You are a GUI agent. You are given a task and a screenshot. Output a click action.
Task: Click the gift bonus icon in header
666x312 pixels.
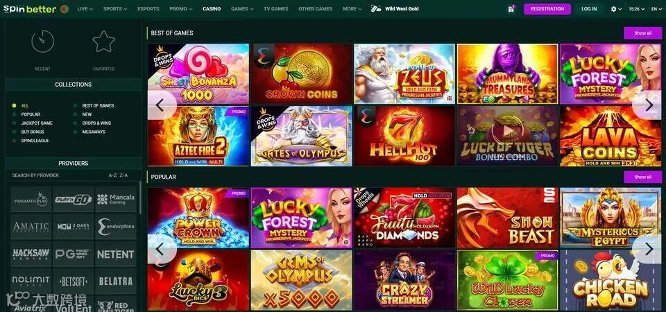click(511, 8)
